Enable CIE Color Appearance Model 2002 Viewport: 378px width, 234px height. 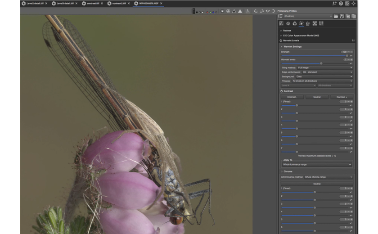click(x=281, y=36)
